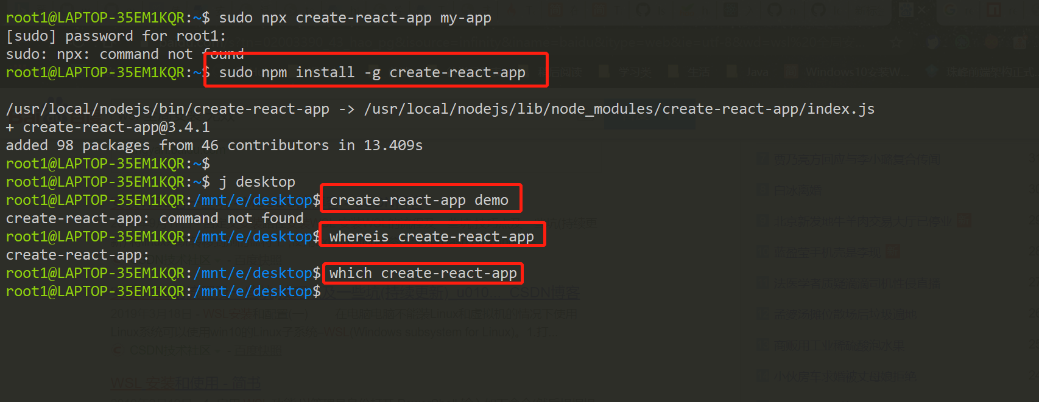This screenshot has height=402, width=1039.
Task: Click 'added 98 packages from 46 contributors' line
Action: click(214, 145)
